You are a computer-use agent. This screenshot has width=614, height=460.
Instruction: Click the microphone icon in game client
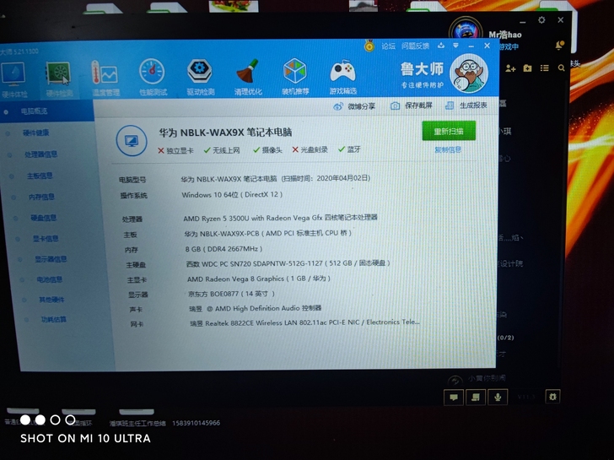(498, 397)
